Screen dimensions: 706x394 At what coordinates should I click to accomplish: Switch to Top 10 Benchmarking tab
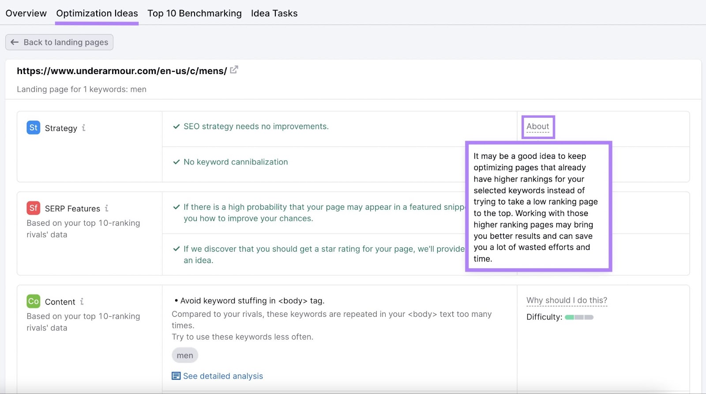(195, 13)
